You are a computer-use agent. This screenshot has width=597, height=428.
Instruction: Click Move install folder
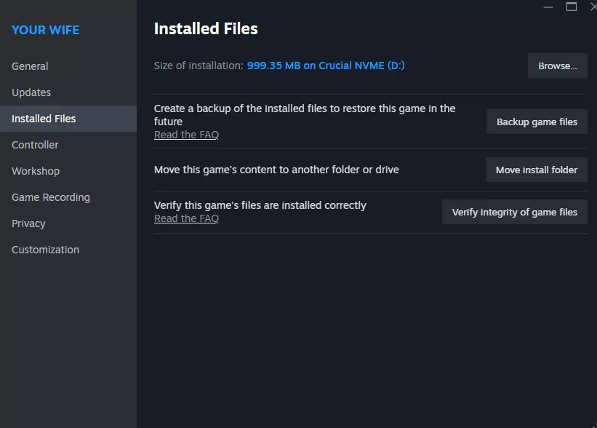tap(536, 170)
